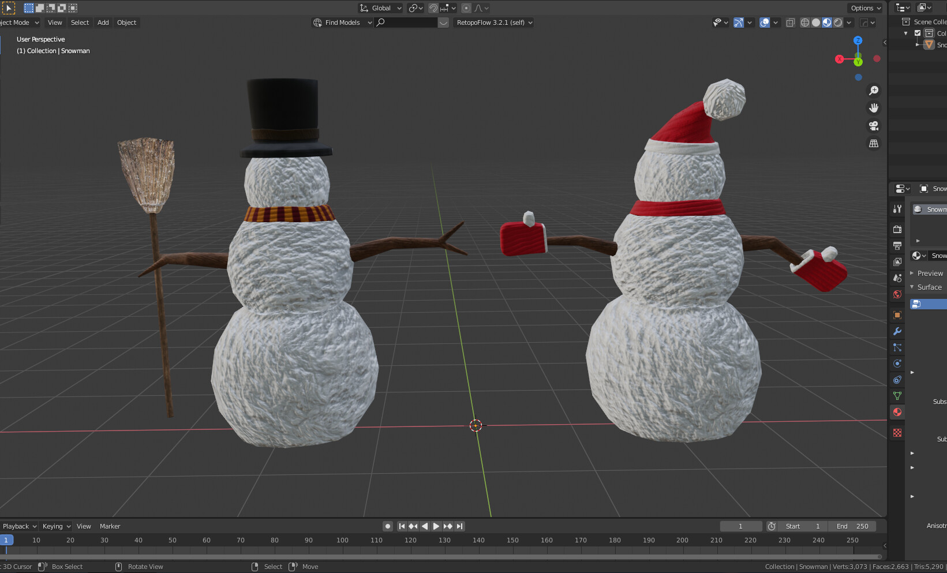Screen dimensions: 947x573
Task: Switch viewport to Rendered shading mode
Action: click(838, 23)
